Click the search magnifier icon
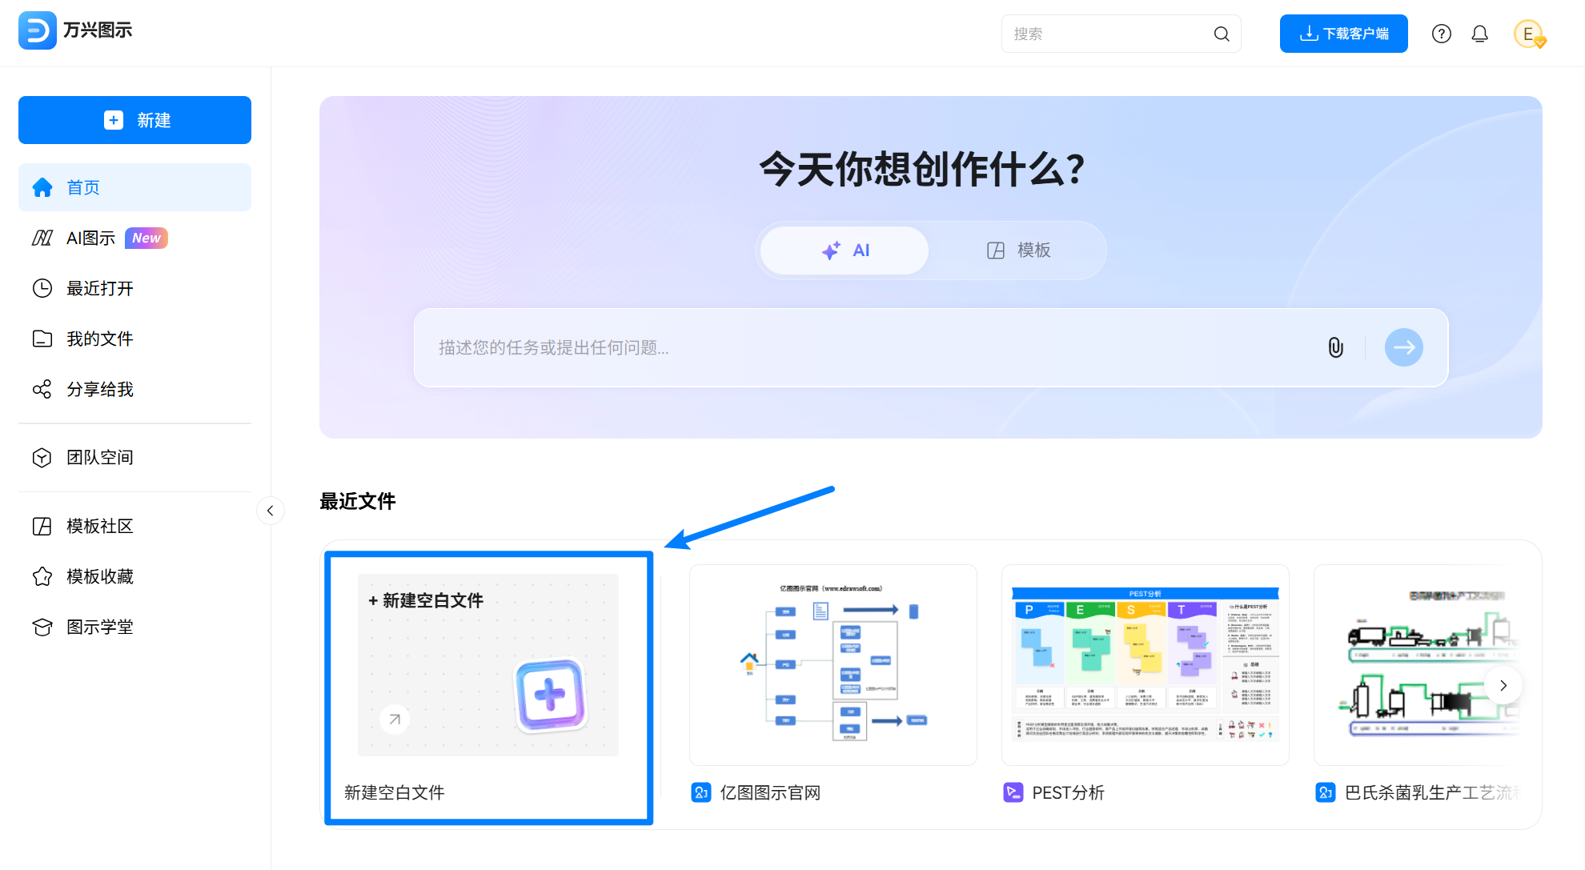 [1221, 34]
